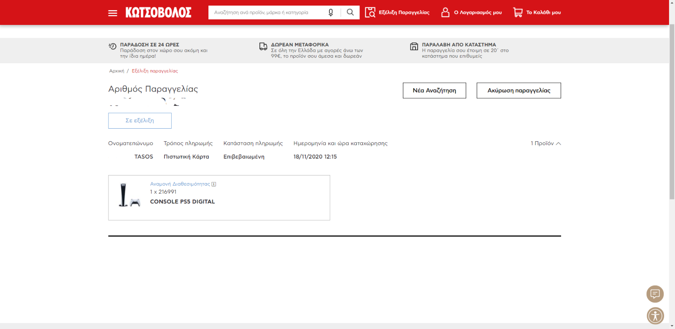Click Εξέλιξη παραγγελίας breadcrumb
The height and width of the screenshot is (329, 675).
(x=155, y=71)
